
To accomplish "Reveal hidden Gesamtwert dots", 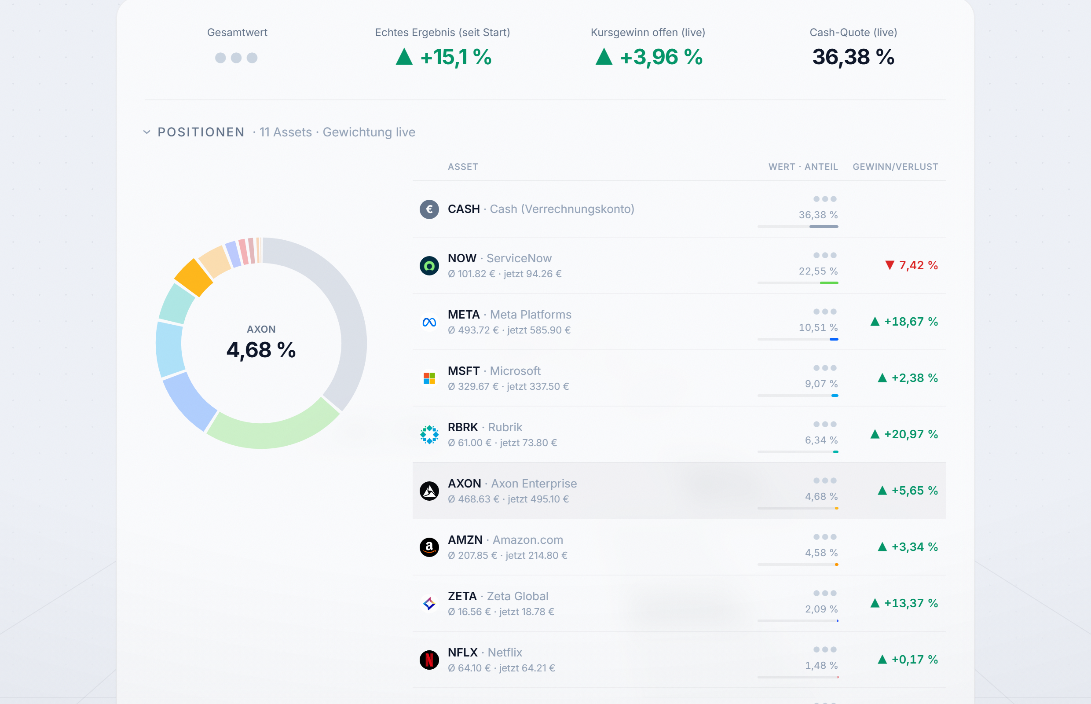I will click(x=236, y=58).
